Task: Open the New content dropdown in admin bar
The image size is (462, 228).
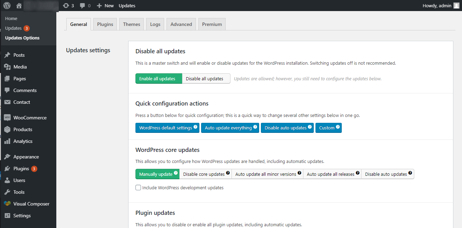Action: pyautogui.click(x=105, y=6)
